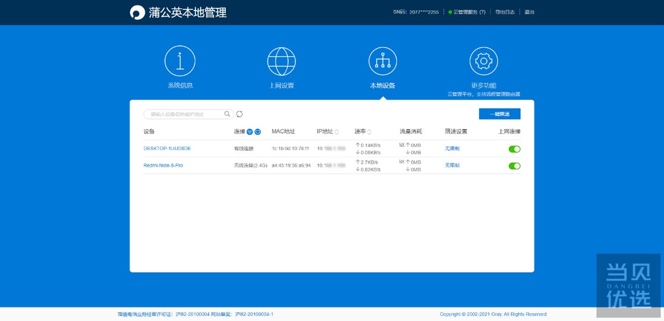The height and width of the screenshot is (321, 664).
Task: Click the 蒲公英本地管理 title text
Action: [x=188, y=13]
